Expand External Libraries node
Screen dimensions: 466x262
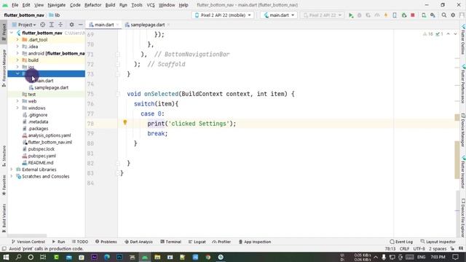(x=12, y=170)
